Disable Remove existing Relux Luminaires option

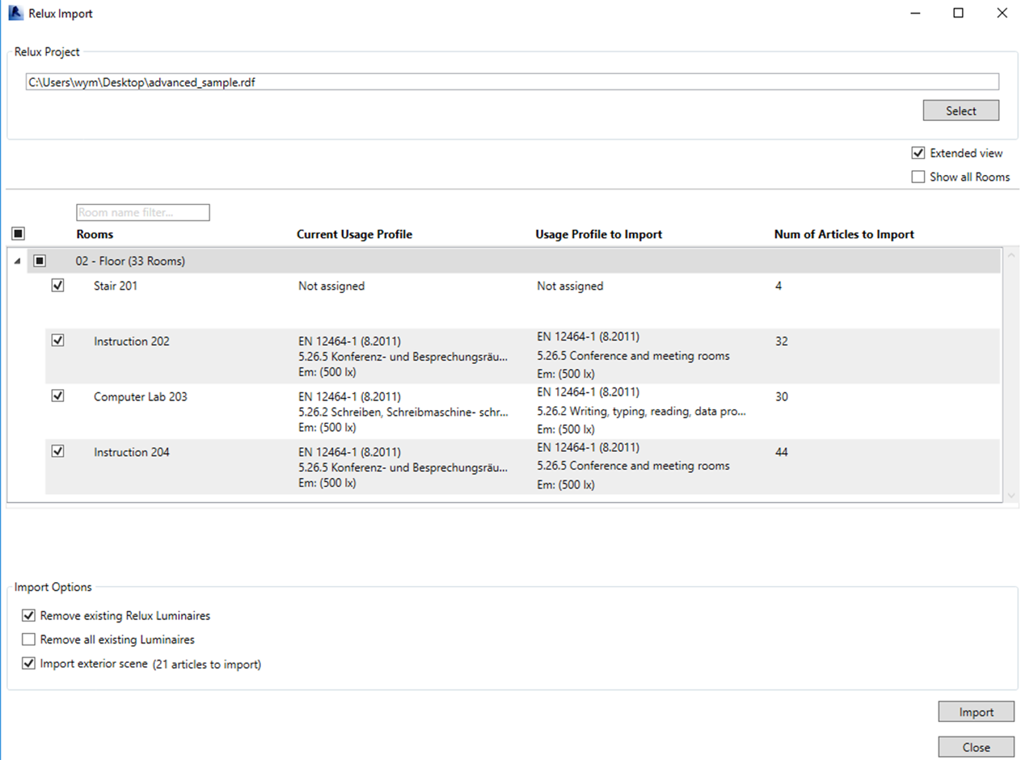click(x=29, y=615)
